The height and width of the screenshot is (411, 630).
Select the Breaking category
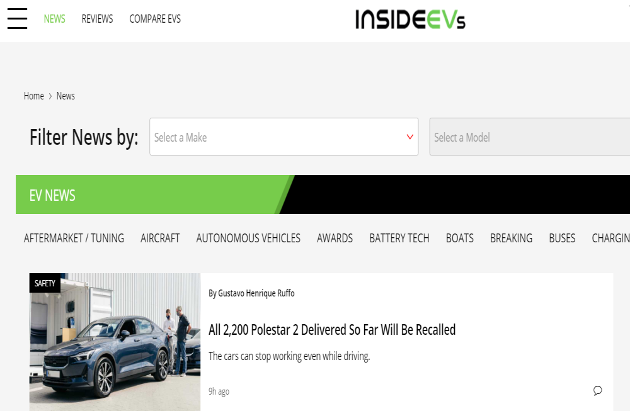pos(511,238)
